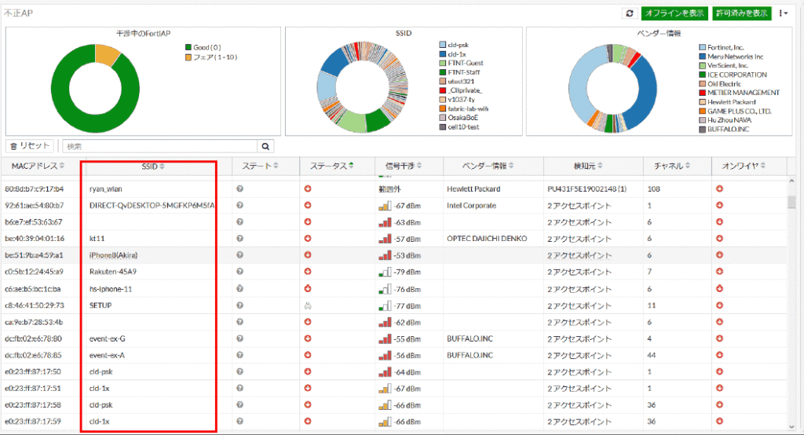Click the SSID donut chart
This screenshot has height=435, width=804.
(x=363, y=88)
